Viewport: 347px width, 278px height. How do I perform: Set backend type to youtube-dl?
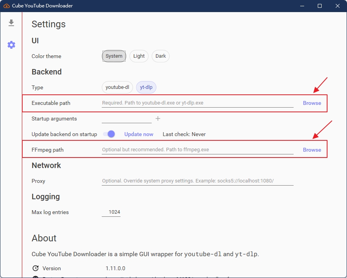(x=117, y=87)
